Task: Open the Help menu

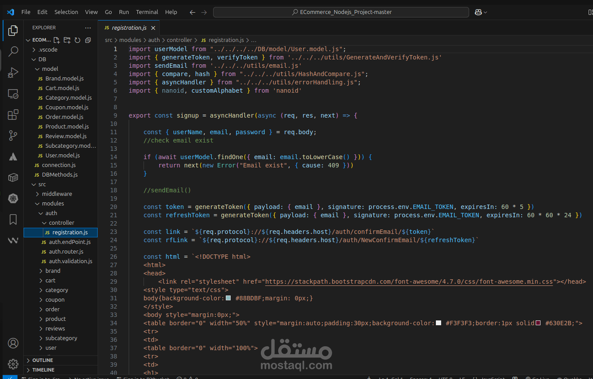Action: (171, 12)
